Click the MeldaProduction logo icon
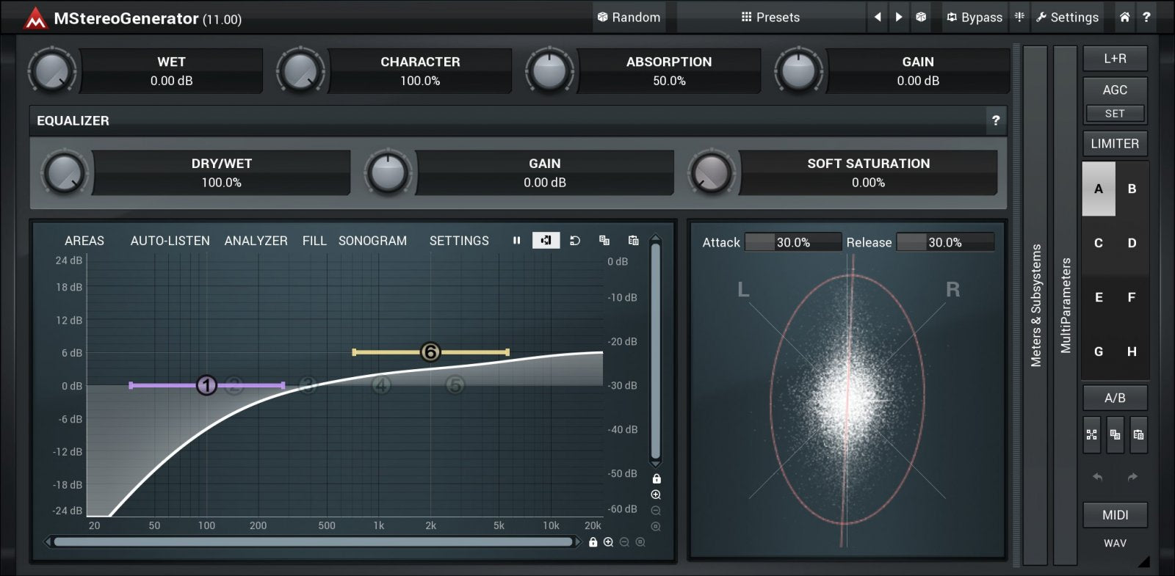 point(34,18)
